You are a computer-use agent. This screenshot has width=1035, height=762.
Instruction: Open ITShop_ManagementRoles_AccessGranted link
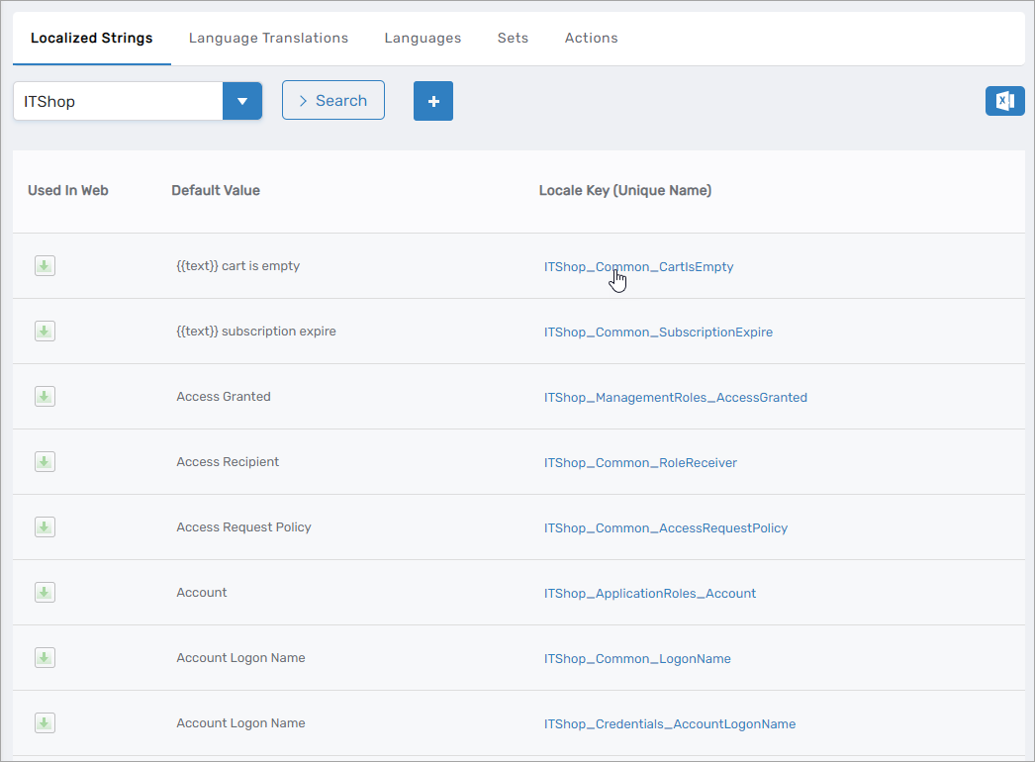coord(675,398)
